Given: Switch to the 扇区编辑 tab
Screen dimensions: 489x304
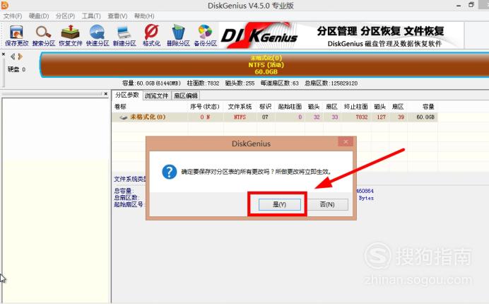Looking at the screenshot, I should 186,96.
